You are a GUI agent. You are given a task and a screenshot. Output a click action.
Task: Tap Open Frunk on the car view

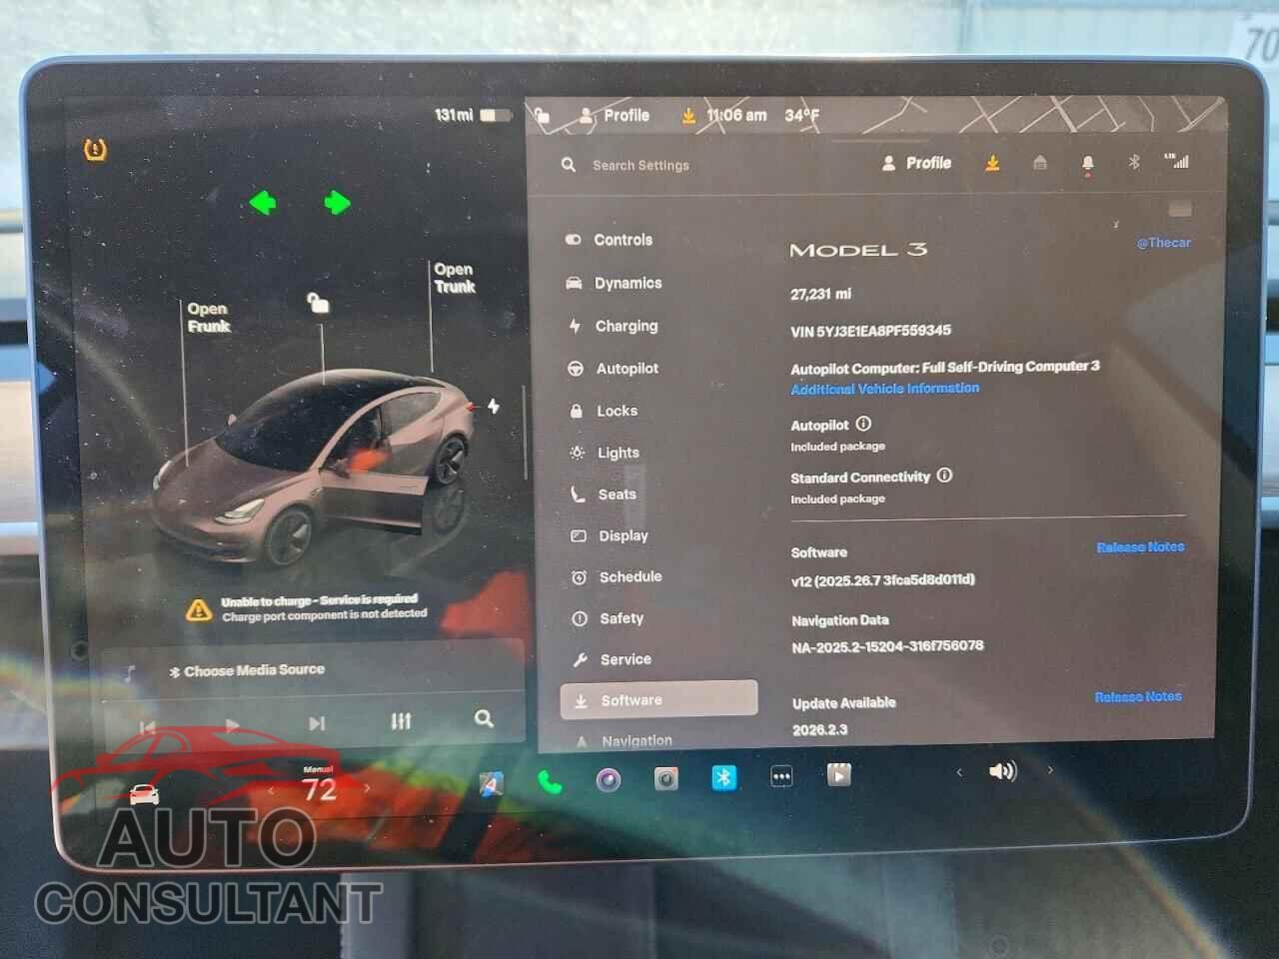click(208, 318)
